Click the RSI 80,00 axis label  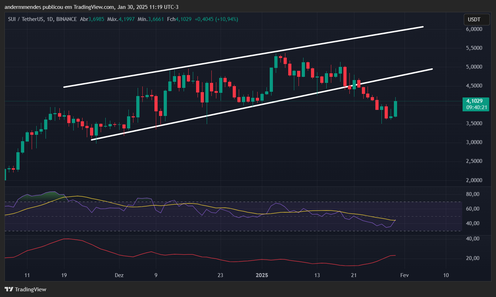[x=473, y=194]
